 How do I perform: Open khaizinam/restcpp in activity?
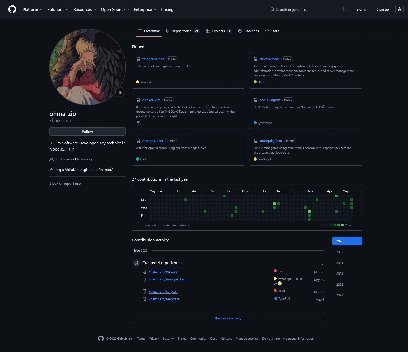click(x=163, y=271)
